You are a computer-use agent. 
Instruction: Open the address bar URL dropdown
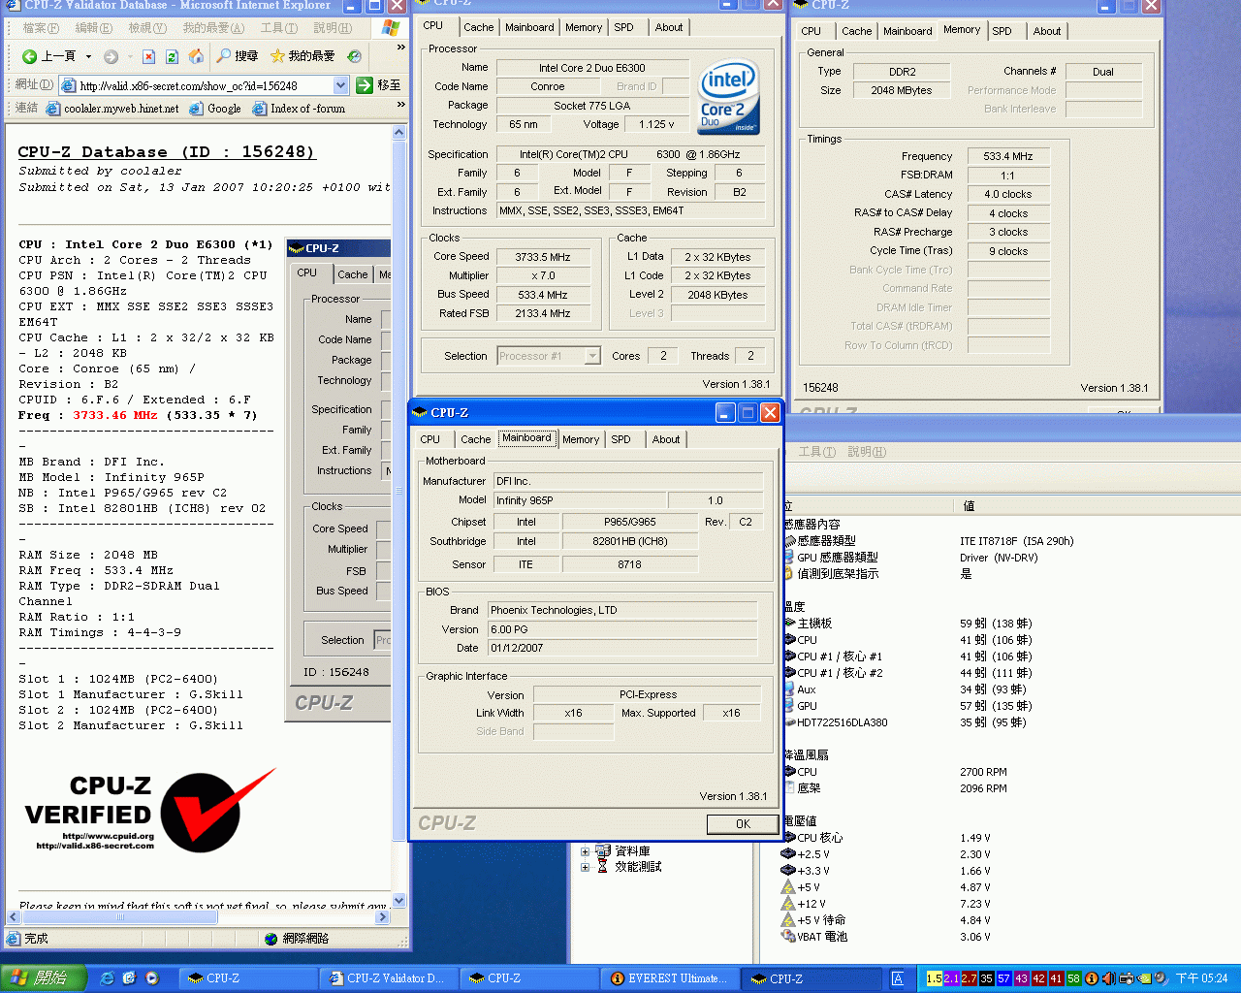tap(340, 85)
